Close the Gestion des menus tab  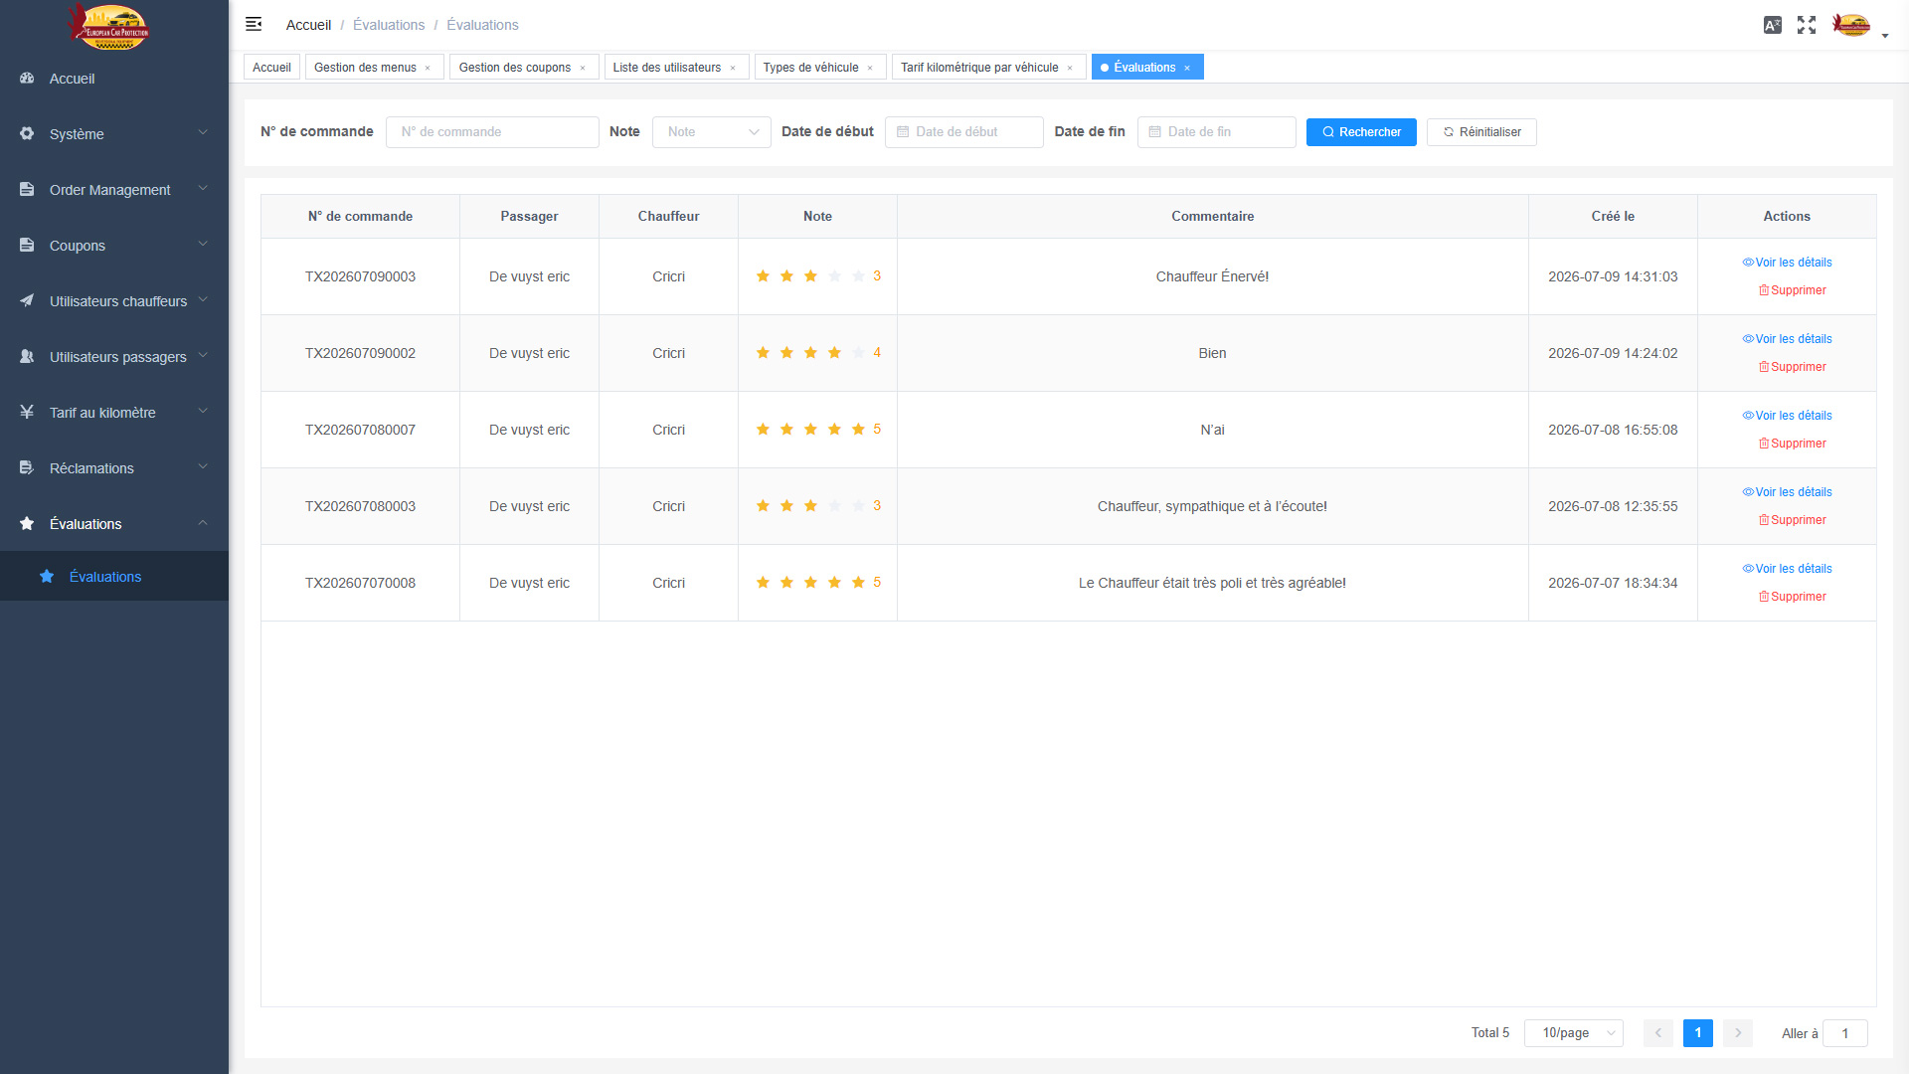(x=429, y=68)
